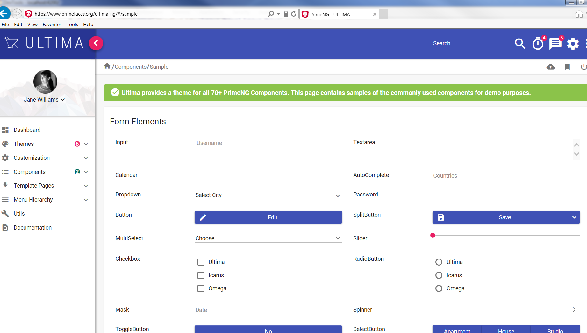
Task: Open the File menu
Action: (x=5, y=25)
